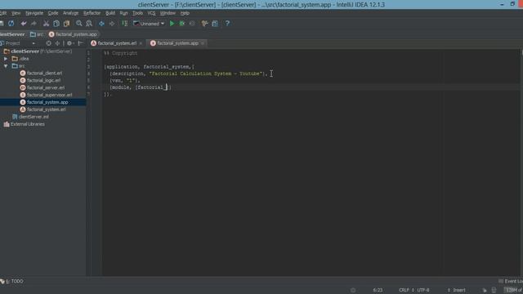The width and height of the screenshot is (523, 294).
Task: Open the Build menu
Action: tap(110, 13)
